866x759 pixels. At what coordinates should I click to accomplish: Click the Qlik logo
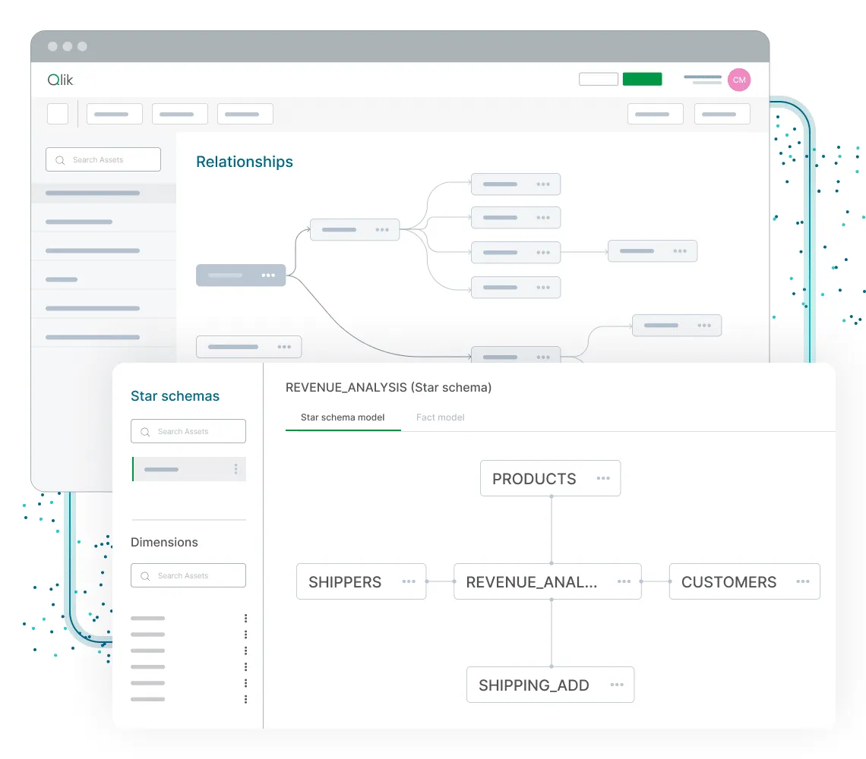pyautogui.click(x=60, y=80)
